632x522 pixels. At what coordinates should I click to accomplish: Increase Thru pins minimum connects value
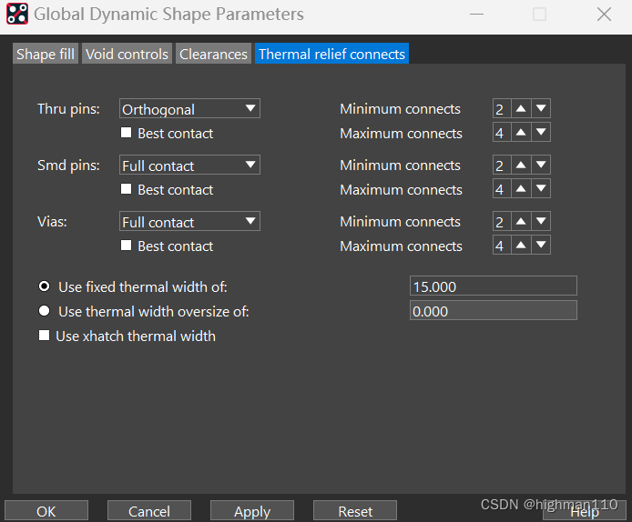click(521, 109)
